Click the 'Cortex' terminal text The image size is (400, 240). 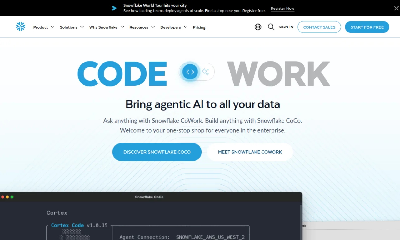pos(57,213)
